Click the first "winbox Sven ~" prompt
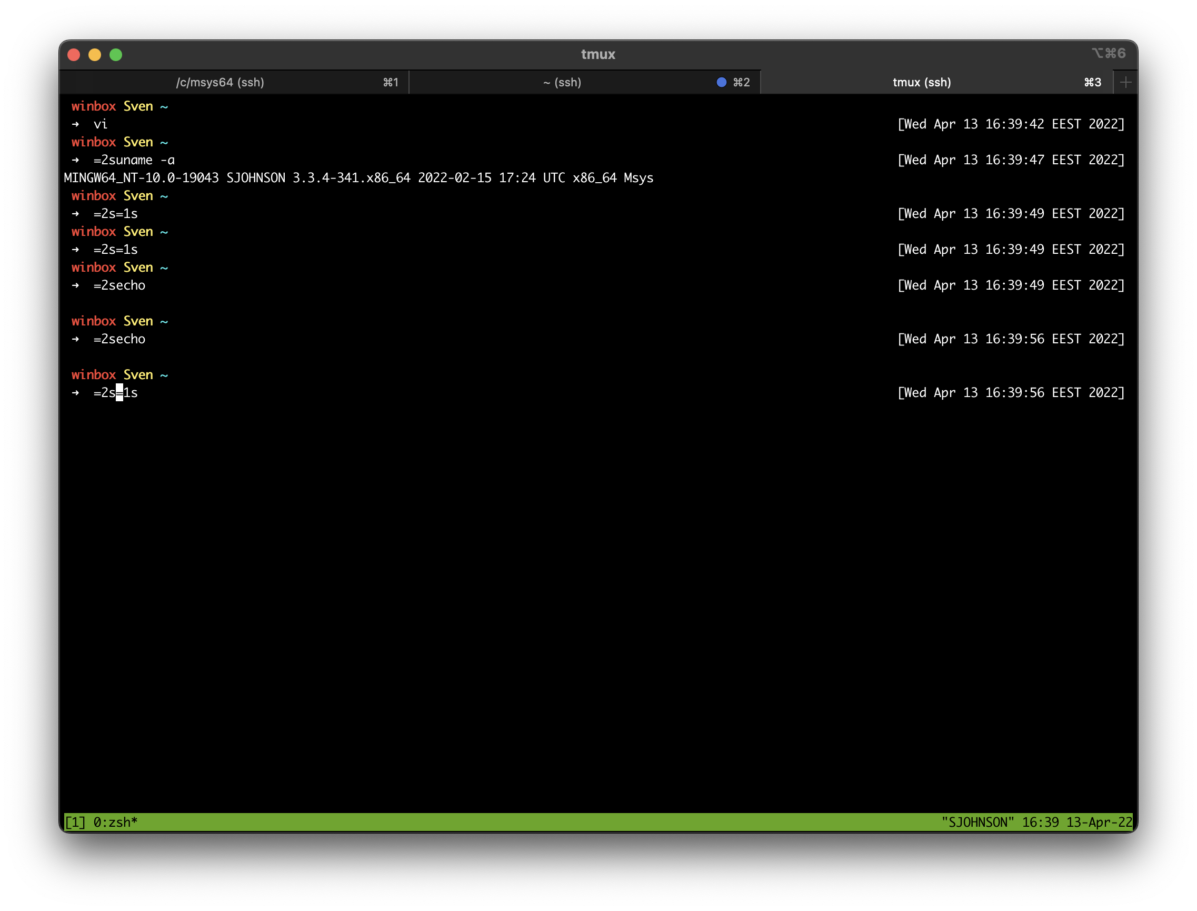The height and width of the screenshot is (911, 1197). tap(120, 106)
